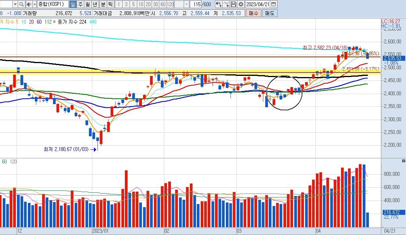The width and height of the screenshot is (406, 235).
Task: Select the daily (일) chart period
Action: click(x=73, y=4)
